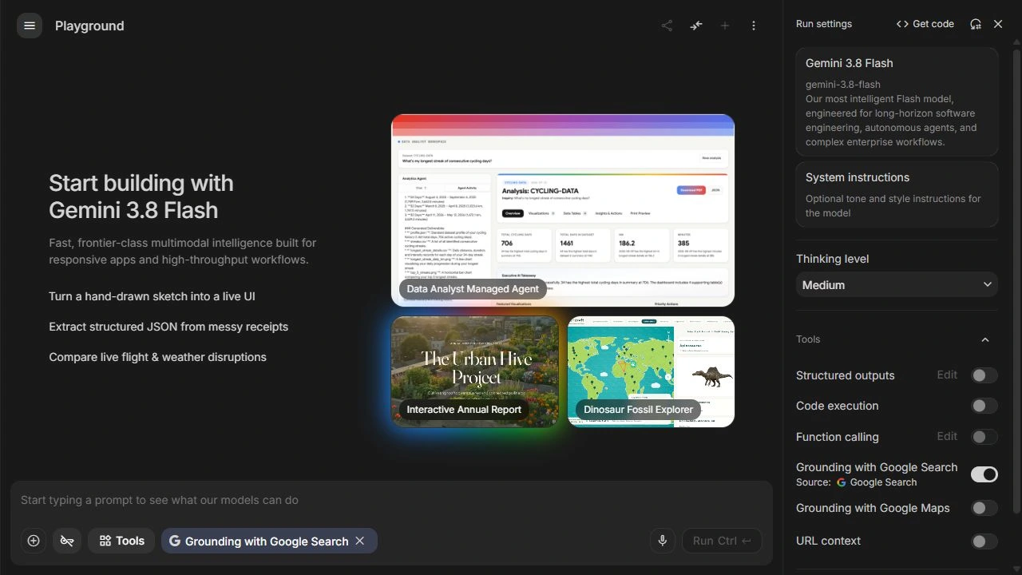Click the circled plus attach icon
This screenshot has width=1022, height=575.
point(34,541)
